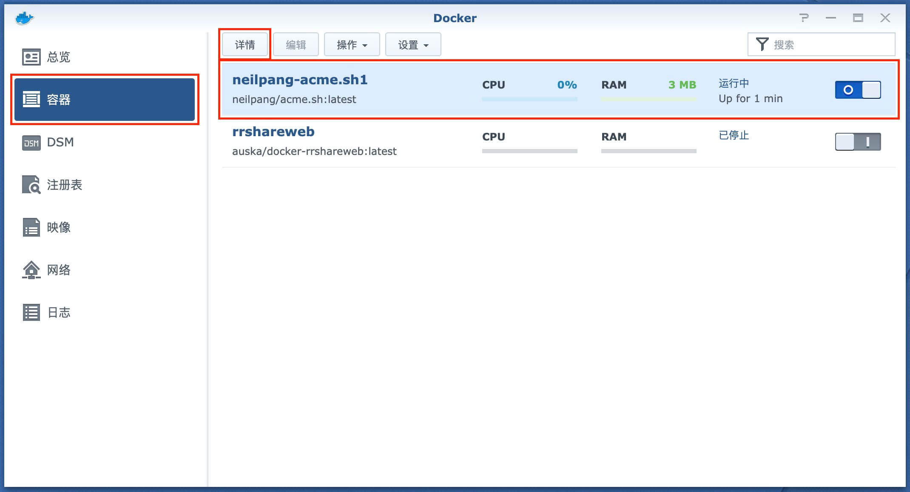Select the 容器 container sidebar icon

(31, 100)
